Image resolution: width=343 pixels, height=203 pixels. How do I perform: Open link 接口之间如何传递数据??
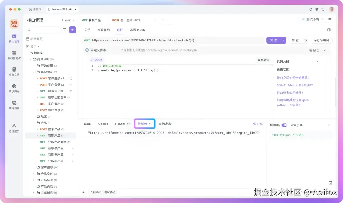tap(293, 78)
